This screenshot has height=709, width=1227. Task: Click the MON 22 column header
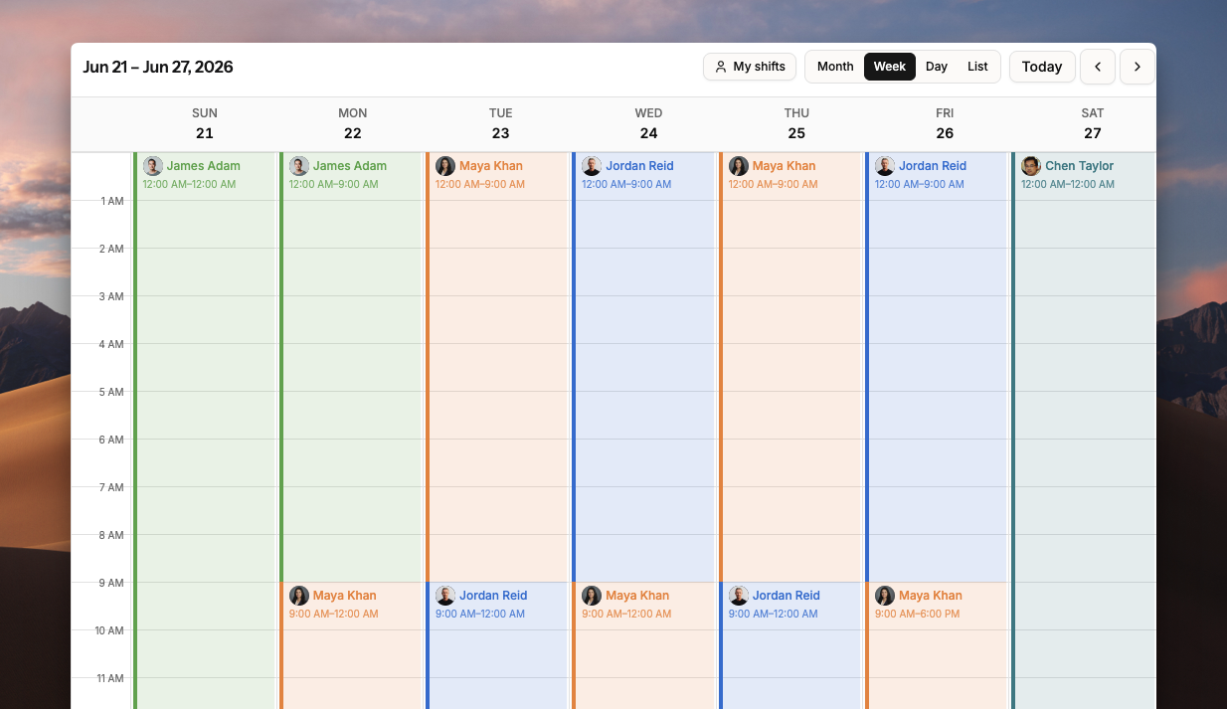point(352,123)
